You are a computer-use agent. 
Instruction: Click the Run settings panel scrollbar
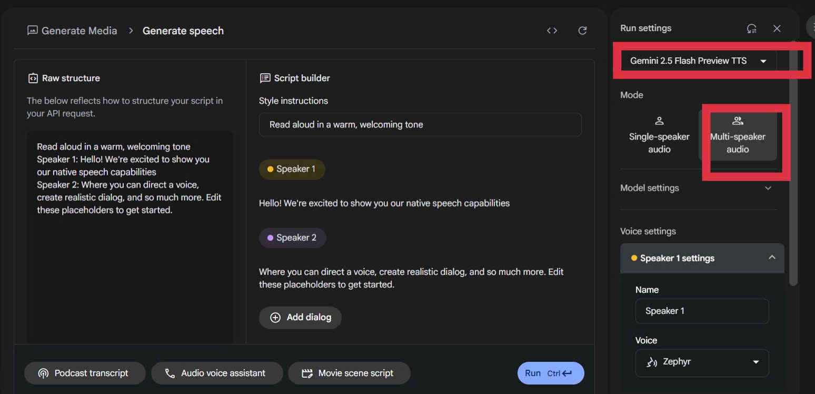[793, 163]
